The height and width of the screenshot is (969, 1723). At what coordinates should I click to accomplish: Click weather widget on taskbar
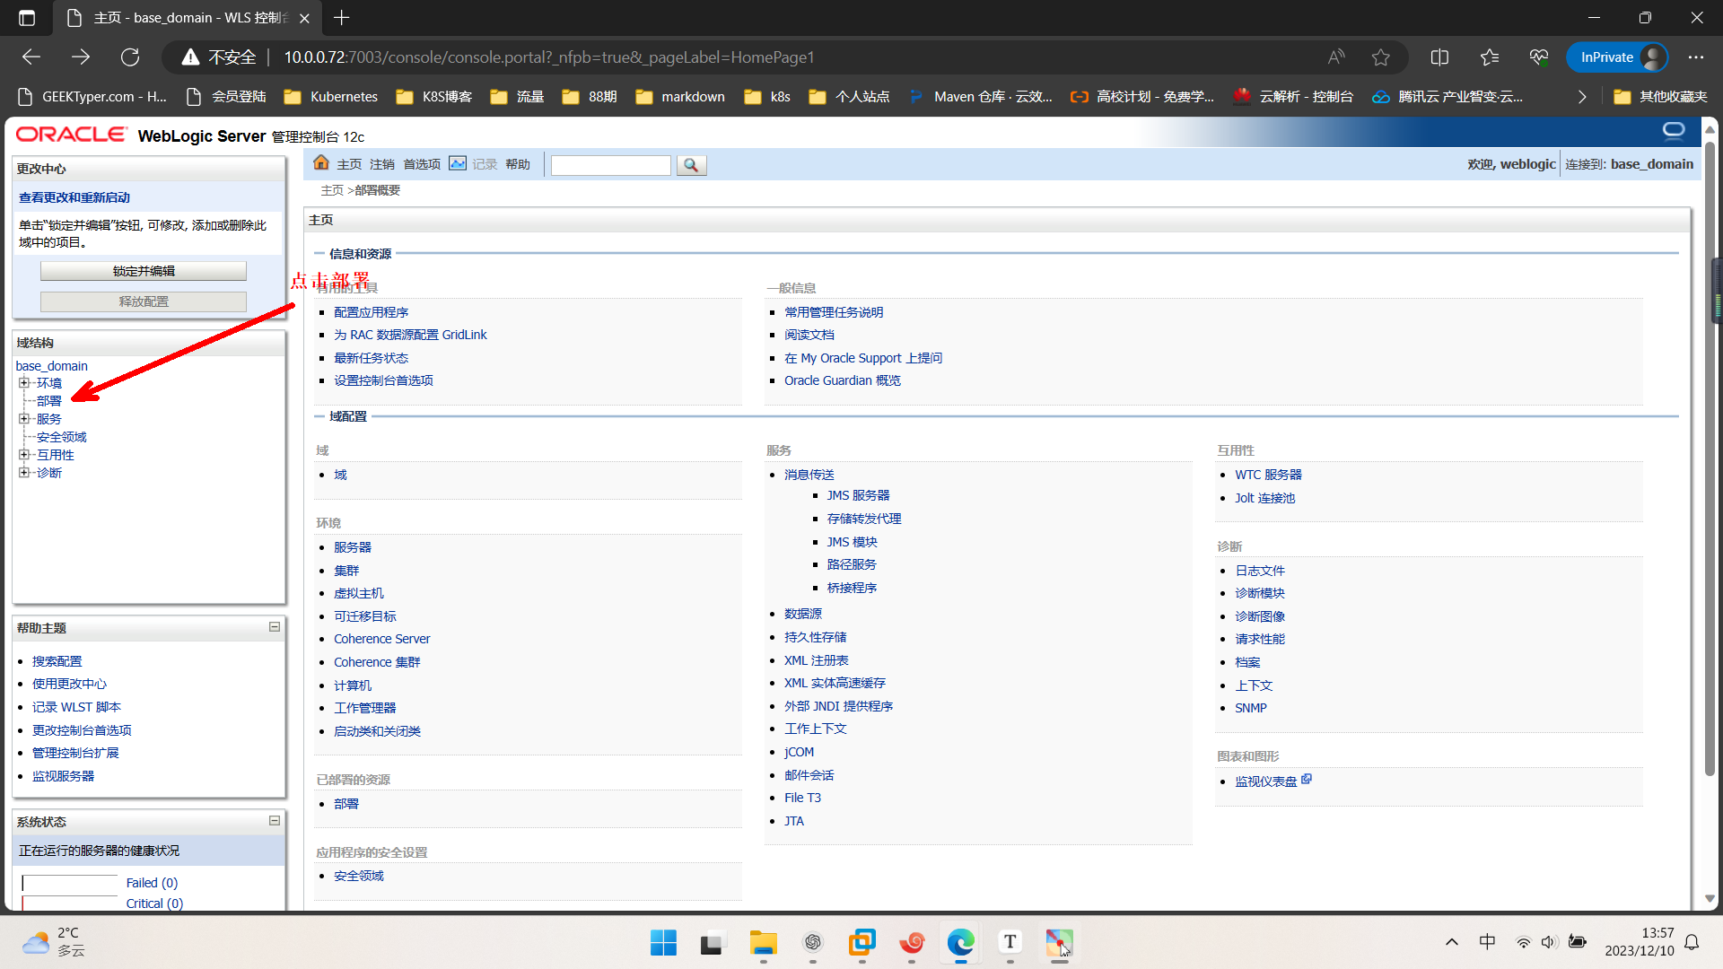[54, 942]
